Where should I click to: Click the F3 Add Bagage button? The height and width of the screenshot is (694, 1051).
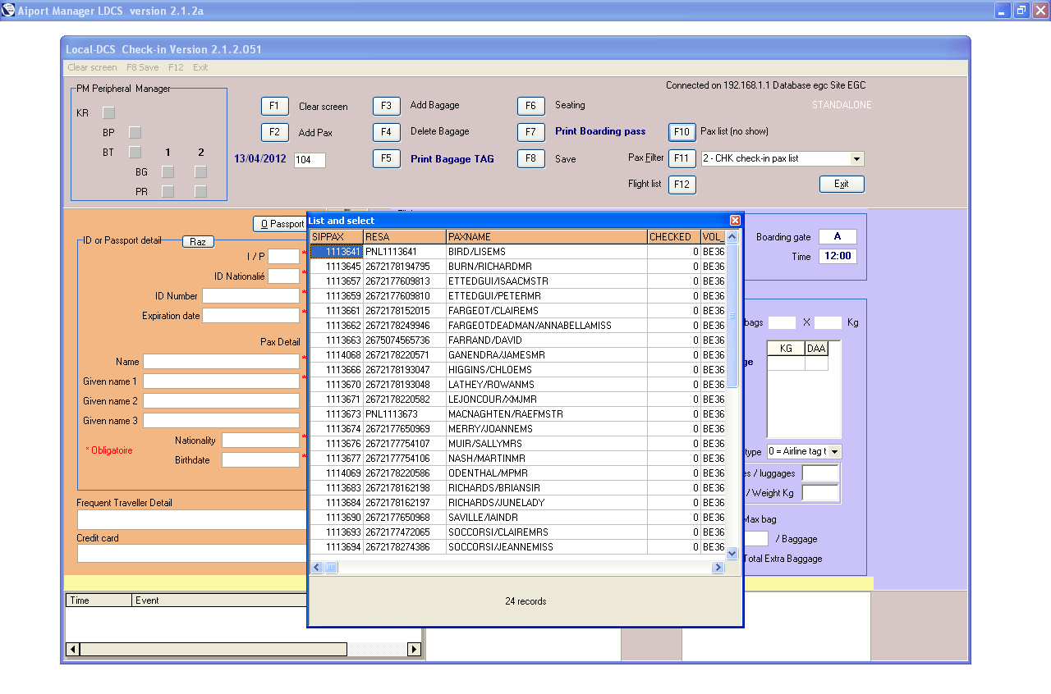pos(387,106)
